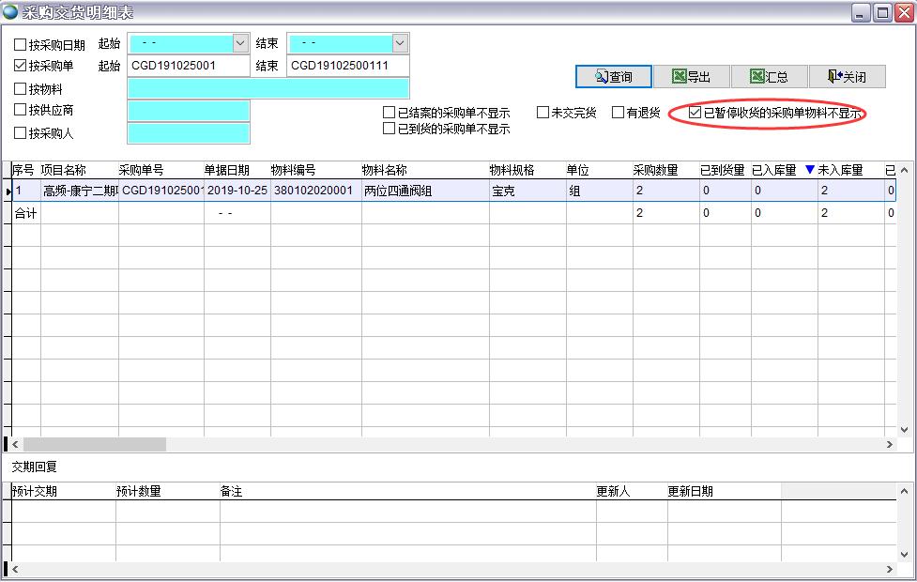The image size is (917, 582).
Task: Check the 未交完货 filter option
Action: [543, 111]
